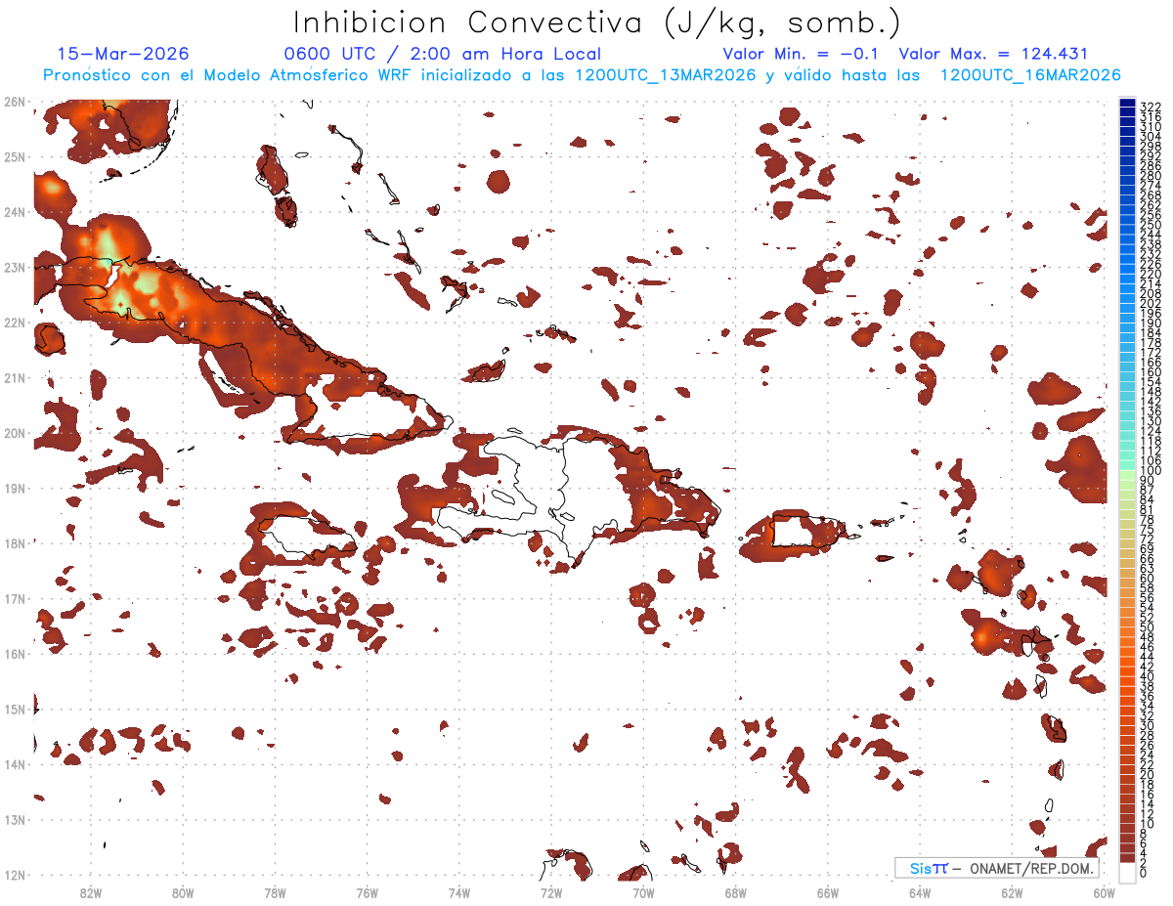Click the '40' colorbar value label
Screen dimensions: 1173x906
pos(1147,676)
